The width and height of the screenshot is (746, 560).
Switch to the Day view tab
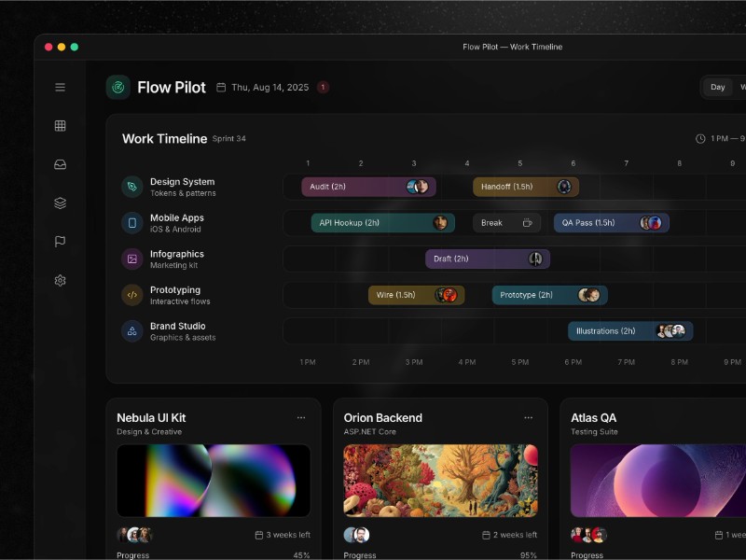(x=717, y=87)
